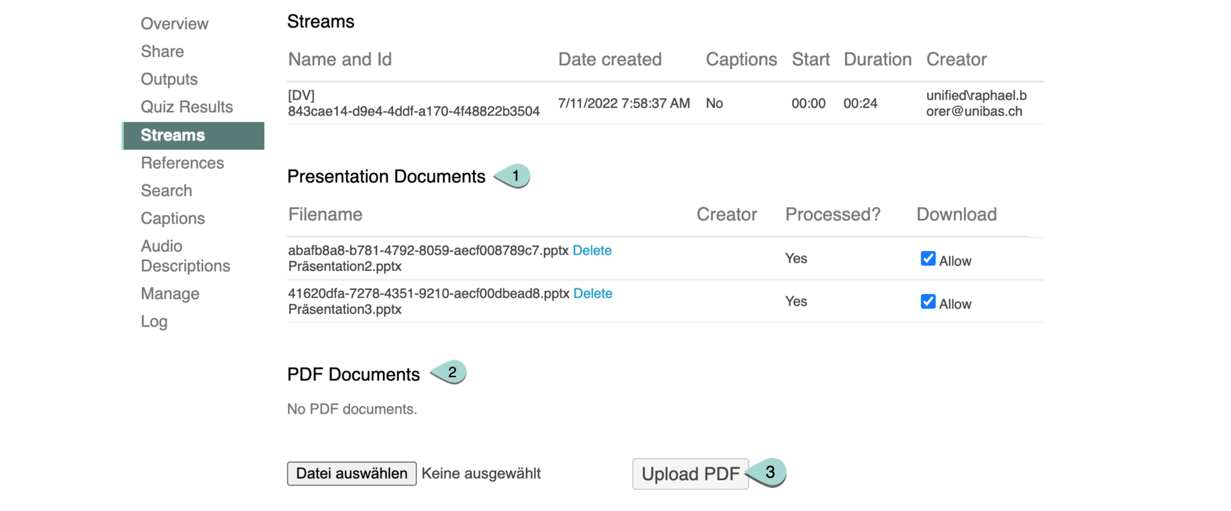Image resolution: width=1231 pixels, height=511 pixels.
Task: Navigate to Search in sidebar
Action: [167, 191]
